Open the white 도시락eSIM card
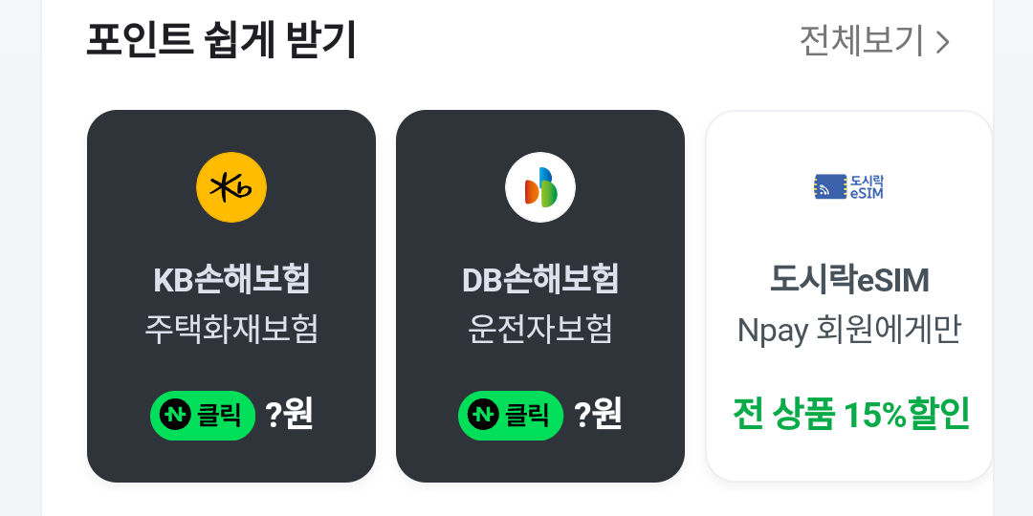 click(849, 296)
